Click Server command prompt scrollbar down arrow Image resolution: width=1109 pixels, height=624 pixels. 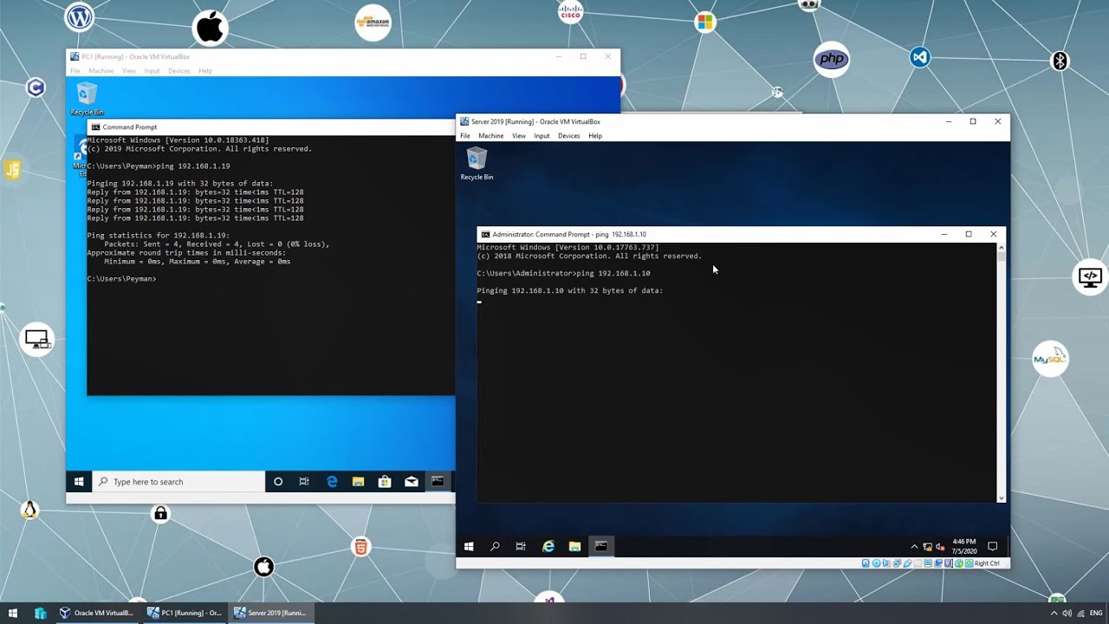click(x=1002, y=497)
